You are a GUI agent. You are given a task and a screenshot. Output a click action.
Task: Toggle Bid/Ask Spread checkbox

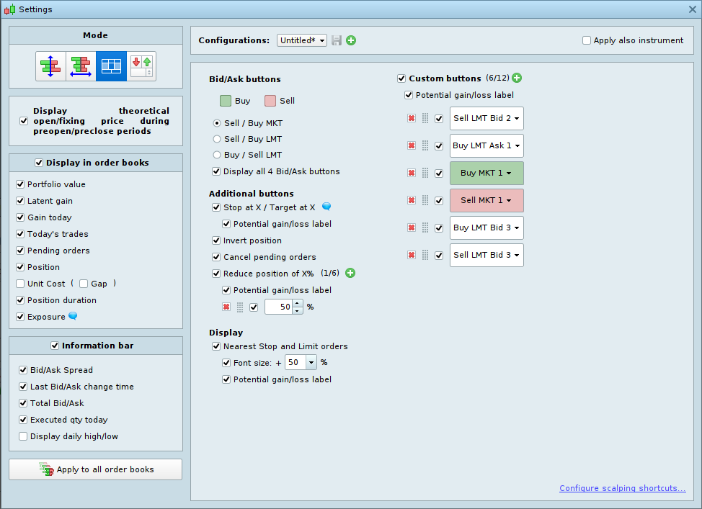point(23,370)
